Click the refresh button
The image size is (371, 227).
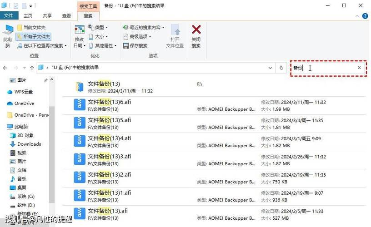281,68
